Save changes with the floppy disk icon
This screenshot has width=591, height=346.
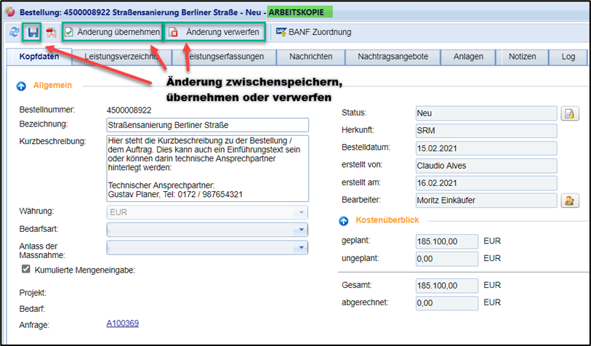[32, 33]
